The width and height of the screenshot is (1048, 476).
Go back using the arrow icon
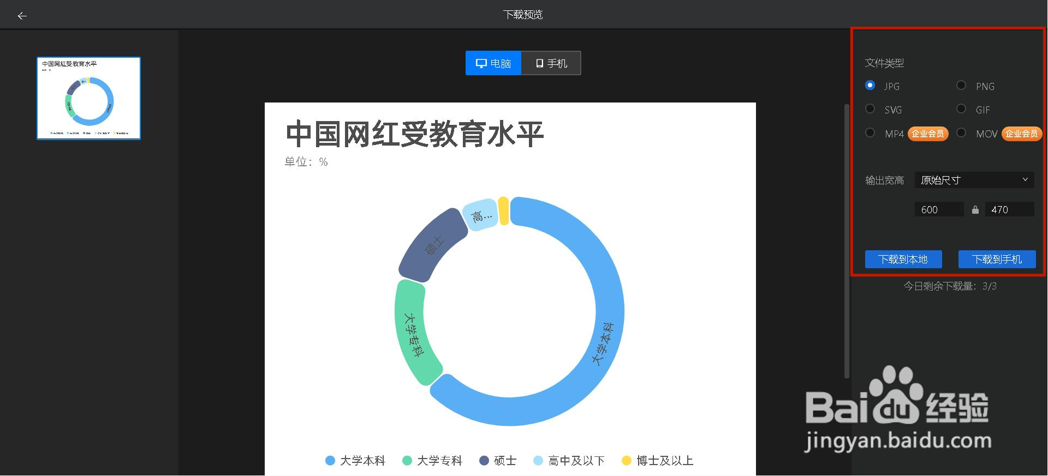tap(22, 16)
